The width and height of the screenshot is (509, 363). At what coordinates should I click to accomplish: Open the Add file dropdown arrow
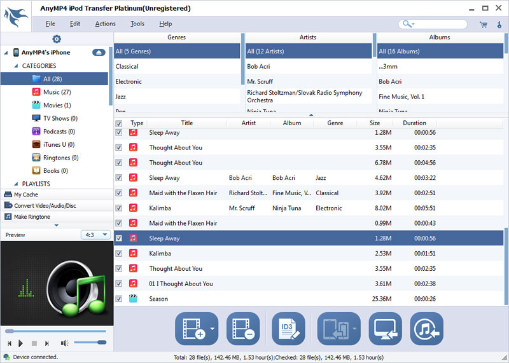point(213,329)
